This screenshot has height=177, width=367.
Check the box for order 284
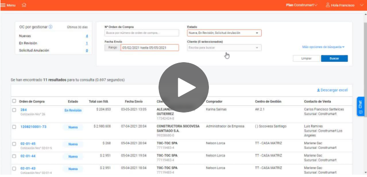pos(14,110)
